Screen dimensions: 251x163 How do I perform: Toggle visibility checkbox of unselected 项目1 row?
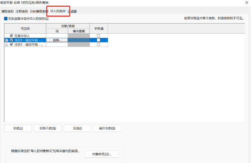(11, 44)
